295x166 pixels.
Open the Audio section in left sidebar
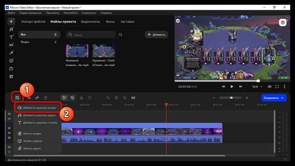point(11,29)
